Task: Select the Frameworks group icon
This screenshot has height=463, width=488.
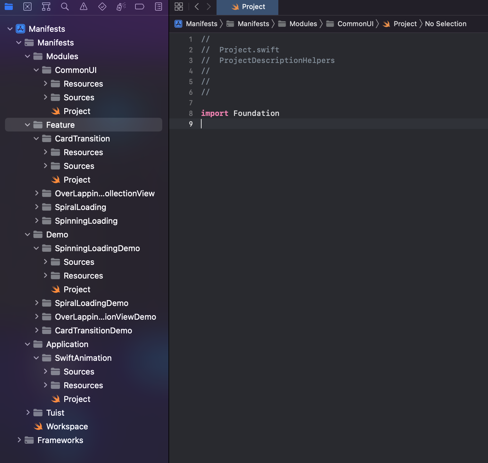Action: tap(29, 440)
